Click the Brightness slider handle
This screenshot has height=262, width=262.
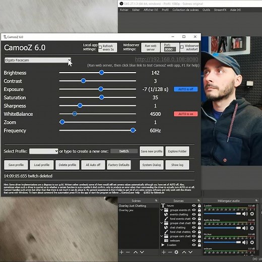101,73
